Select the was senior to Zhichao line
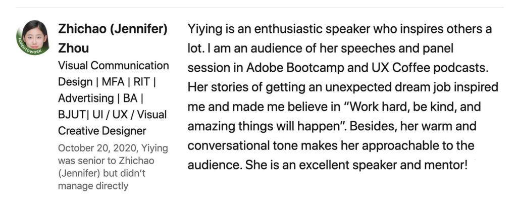 [106, 161]
